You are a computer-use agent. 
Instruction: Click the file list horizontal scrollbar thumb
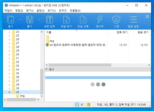click(x=80, y=65)
